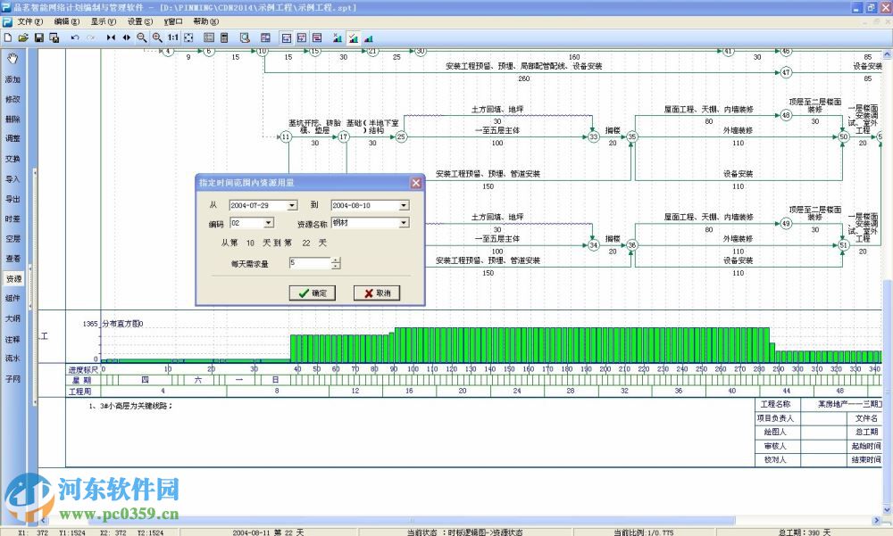The height and width of the screenshot is (536, 893).
Task: Select the hand pan tool
Action: 13,59
